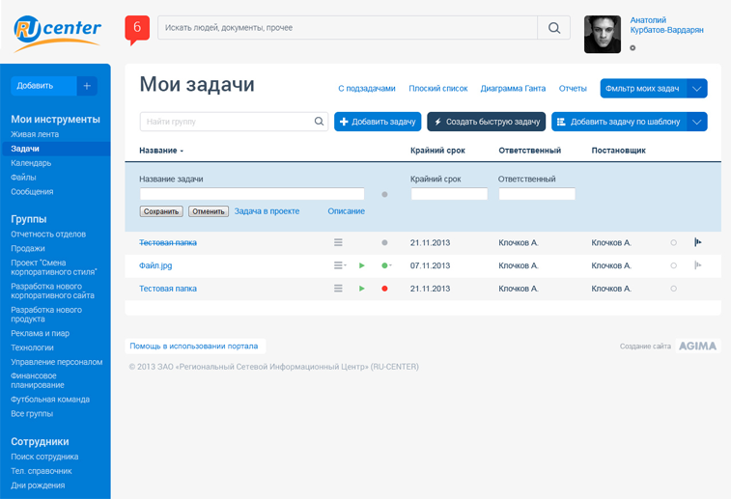Click the sidebar Добавить button

pos(43,86)
